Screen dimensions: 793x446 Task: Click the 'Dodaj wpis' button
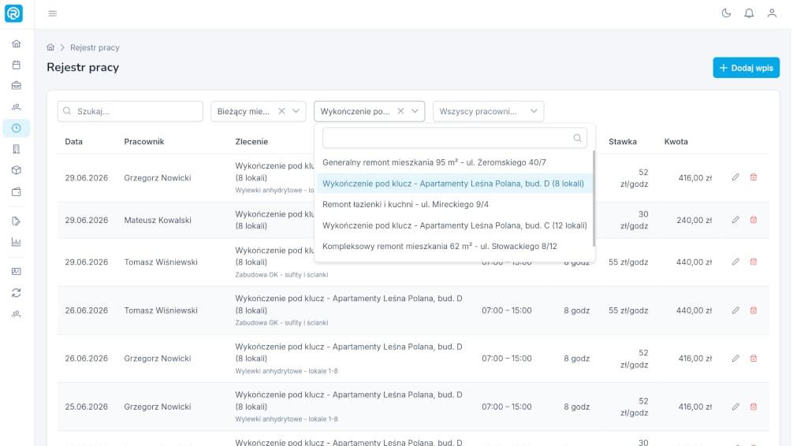(x=746, y=68)
